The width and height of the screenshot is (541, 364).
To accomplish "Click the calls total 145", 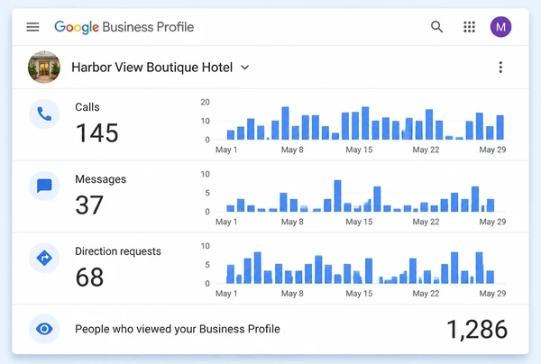I will click(97, 133).
